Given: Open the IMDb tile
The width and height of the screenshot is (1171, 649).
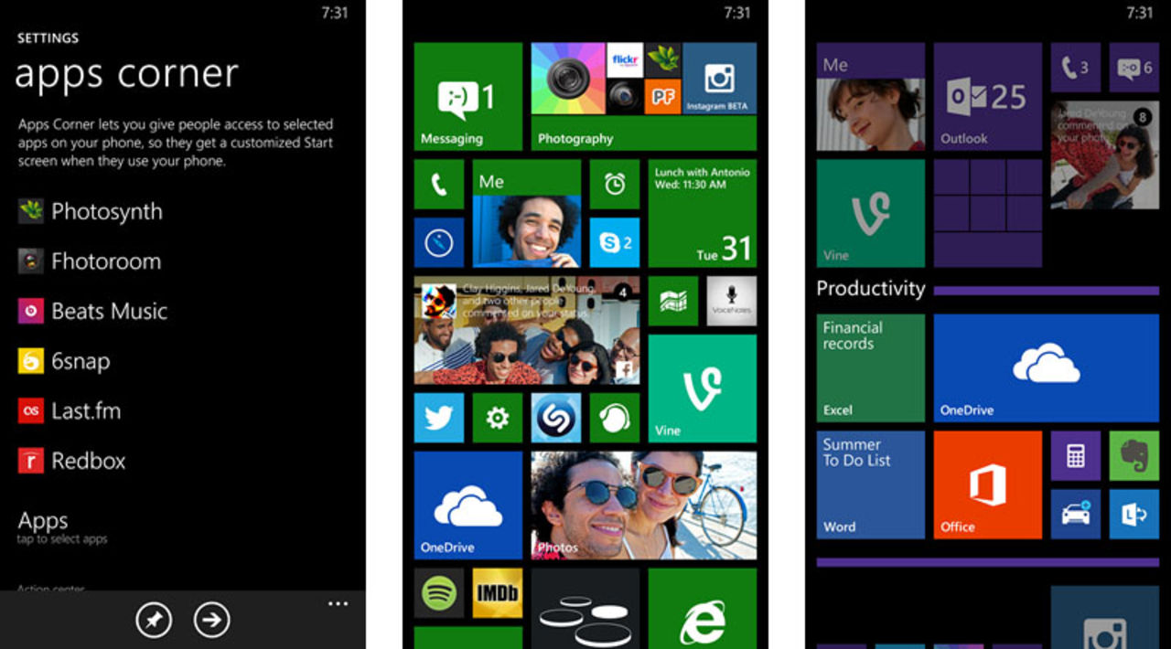Looking at the screenshot, I should pyautogui.click(x=497, y=593).
